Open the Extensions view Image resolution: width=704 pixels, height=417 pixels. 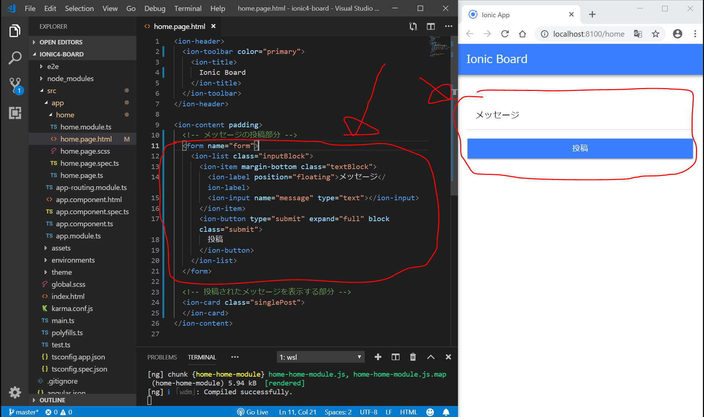[x=15, y=113]
